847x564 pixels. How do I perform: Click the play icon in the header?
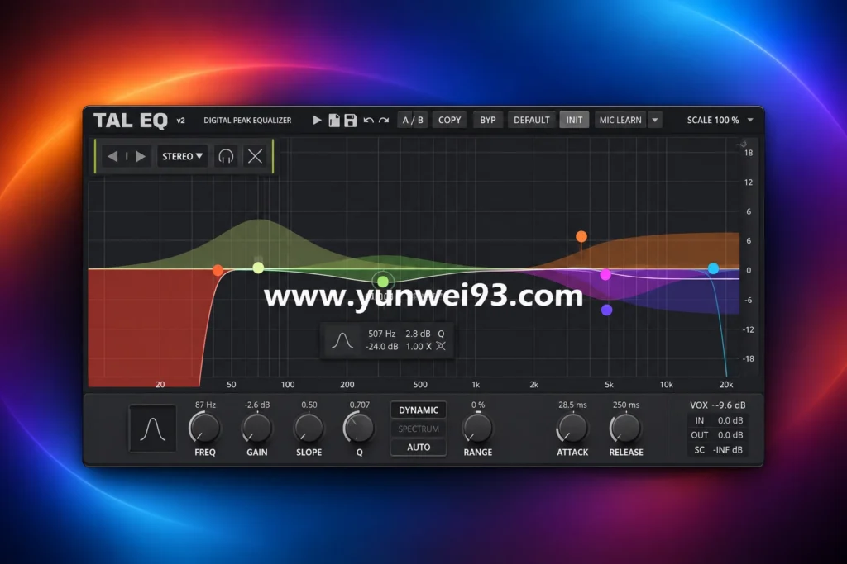coord(317,120)
